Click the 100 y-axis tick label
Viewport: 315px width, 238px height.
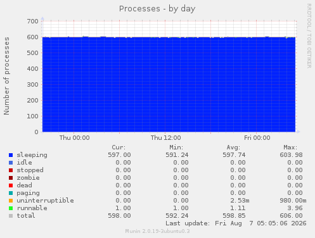coord(32,116)
